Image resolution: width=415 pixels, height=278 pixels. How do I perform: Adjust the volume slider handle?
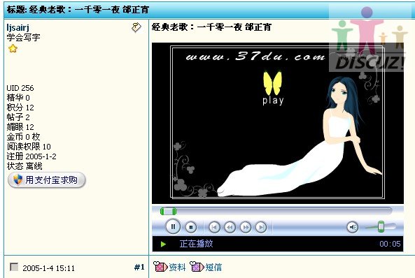(x=381, y=227)
